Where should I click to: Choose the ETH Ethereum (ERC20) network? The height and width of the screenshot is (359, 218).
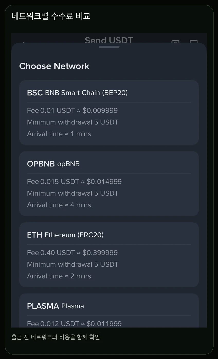[x=109, y=254]
